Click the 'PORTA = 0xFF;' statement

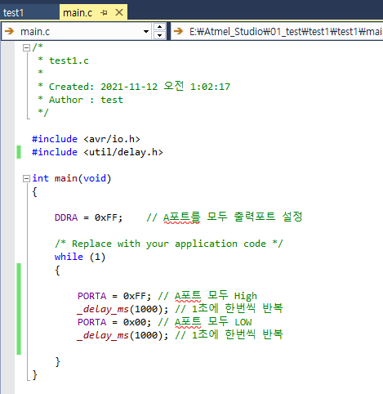click(x=114, y=296)
